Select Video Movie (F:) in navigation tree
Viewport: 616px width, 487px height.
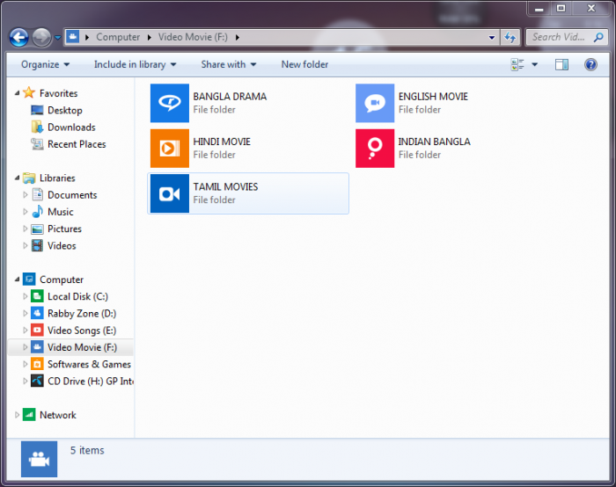tap(82, 347)
